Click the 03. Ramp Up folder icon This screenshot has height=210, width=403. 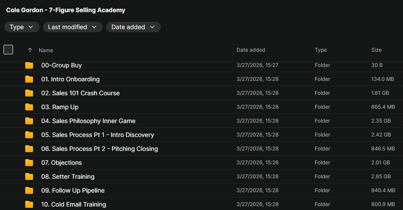[29, 107]
